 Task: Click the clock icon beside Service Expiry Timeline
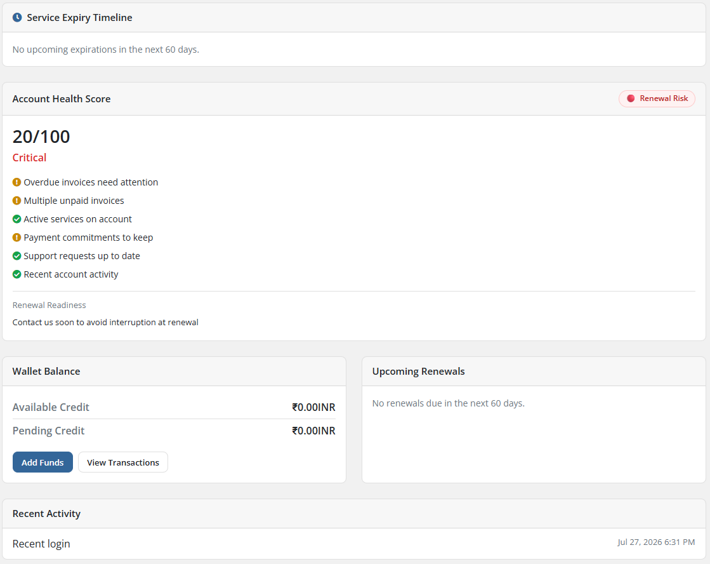point(17,18)
